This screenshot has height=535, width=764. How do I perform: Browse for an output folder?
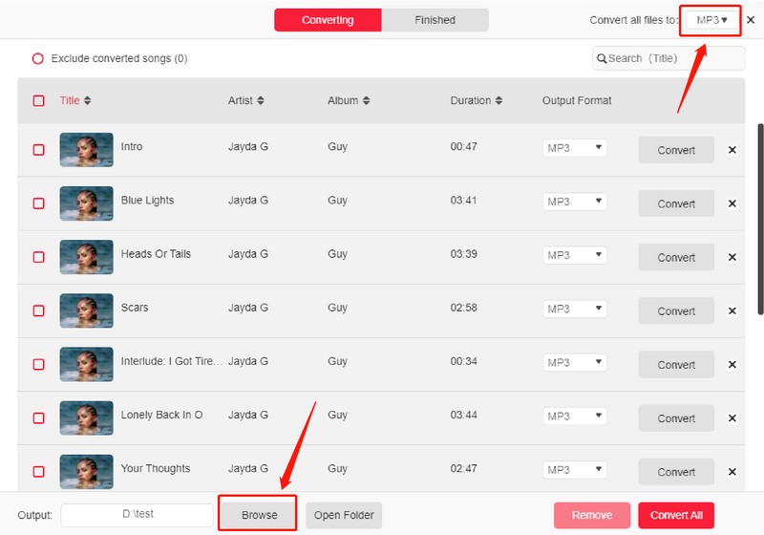click(258, 515)
